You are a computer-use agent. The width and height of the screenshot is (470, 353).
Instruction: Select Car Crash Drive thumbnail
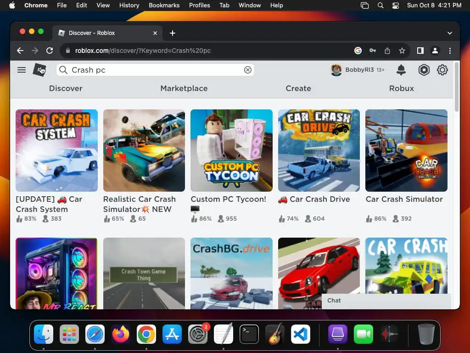(x=319, y=150)
